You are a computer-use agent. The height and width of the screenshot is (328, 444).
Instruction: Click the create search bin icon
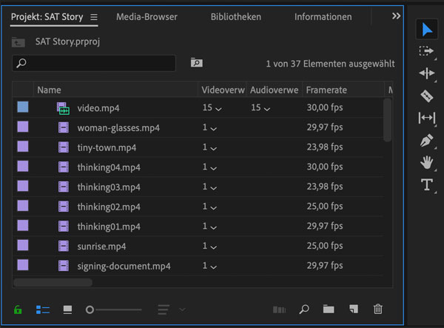point(197,63)
